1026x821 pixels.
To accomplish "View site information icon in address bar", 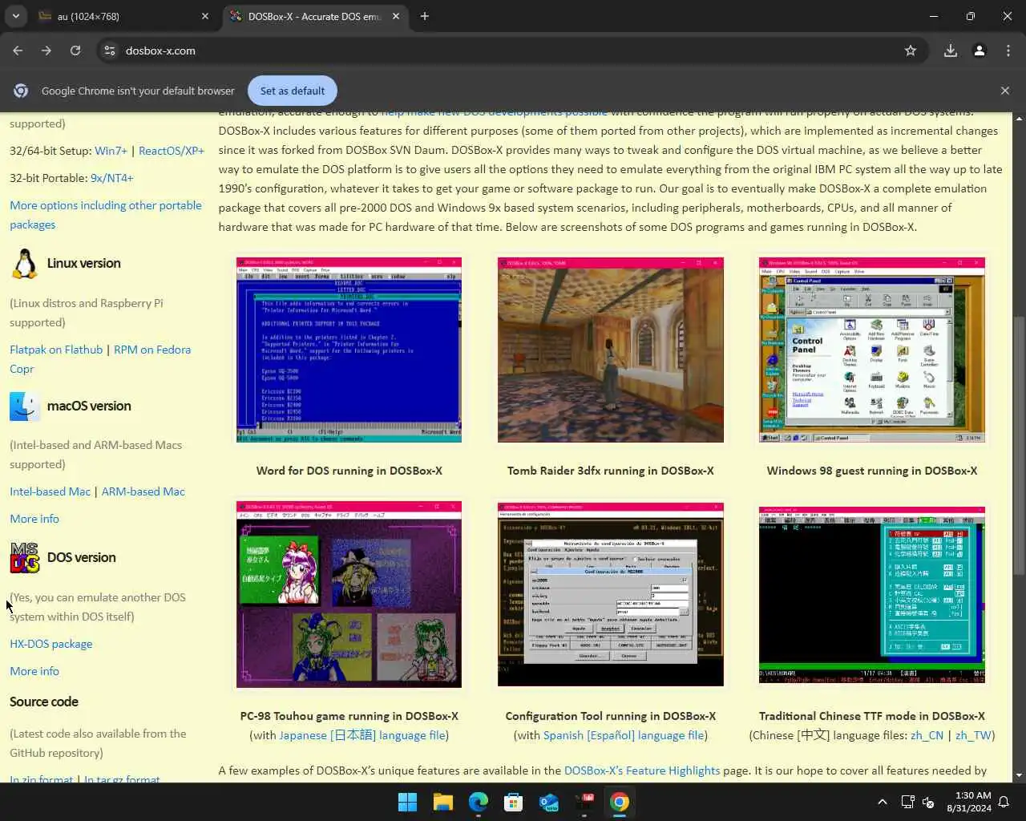I will 110,51.
